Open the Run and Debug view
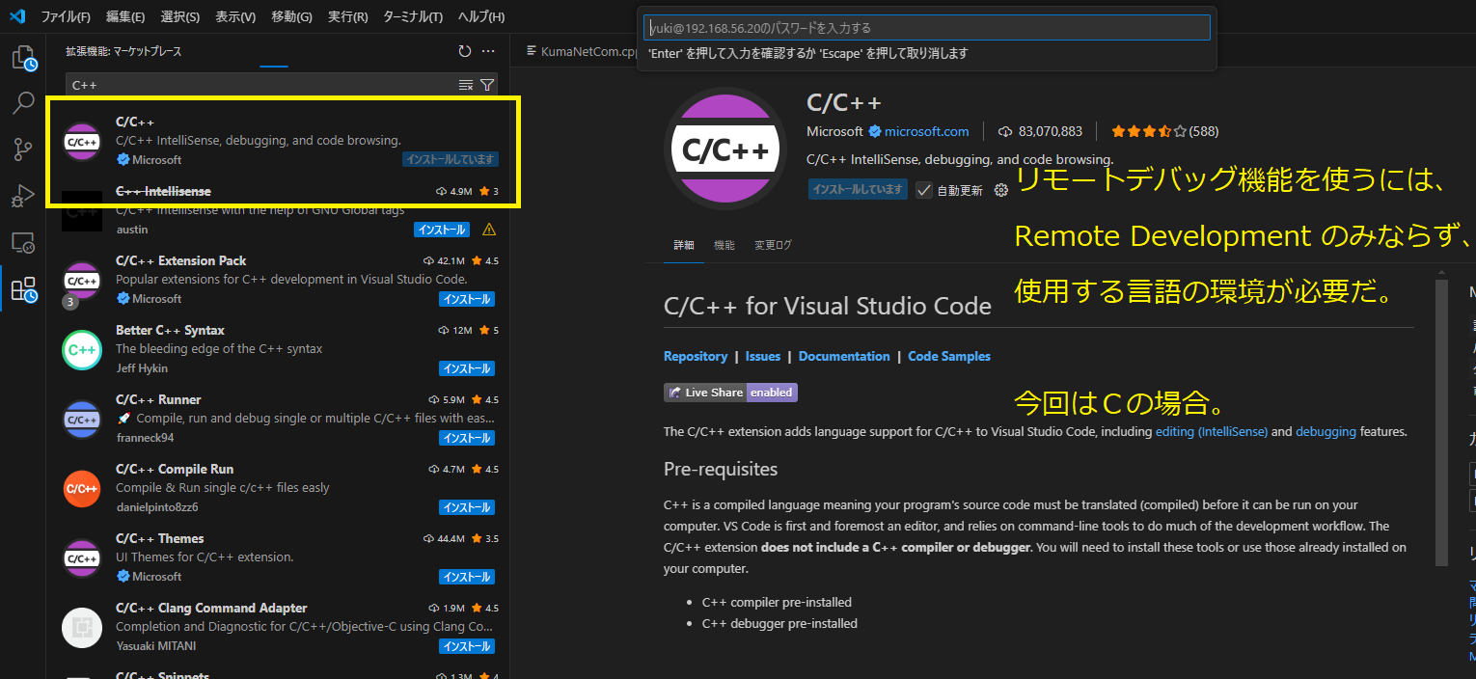 pos(23,196)
